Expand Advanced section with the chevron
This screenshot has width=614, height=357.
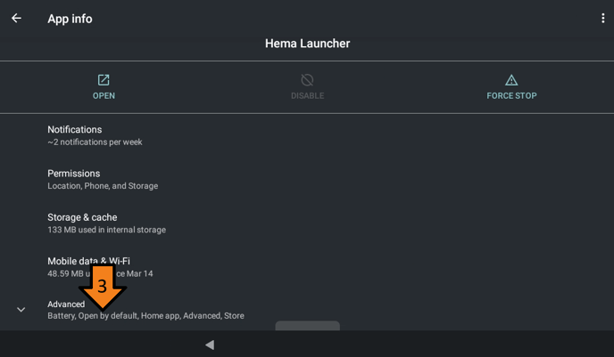pyautogui.click(x=21, y=310)
